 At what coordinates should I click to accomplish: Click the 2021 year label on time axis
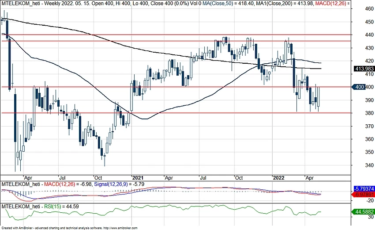138,178
